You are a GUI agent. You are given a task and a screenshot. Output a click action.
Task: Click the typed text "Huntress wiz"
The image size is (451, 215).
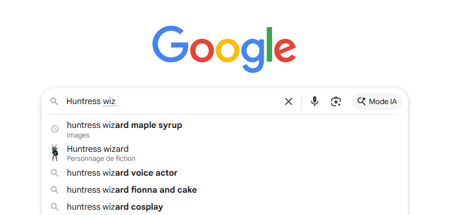pyautogui.click(x=92, y=101)
